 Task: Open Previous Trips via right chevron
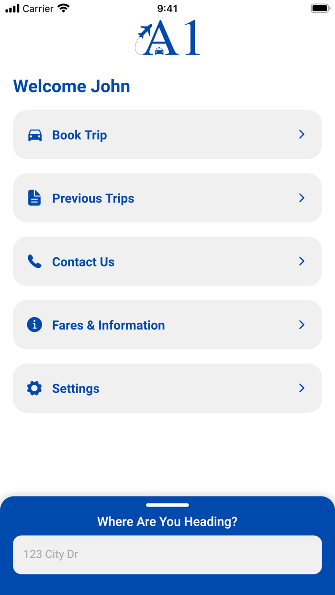(302, 198)
